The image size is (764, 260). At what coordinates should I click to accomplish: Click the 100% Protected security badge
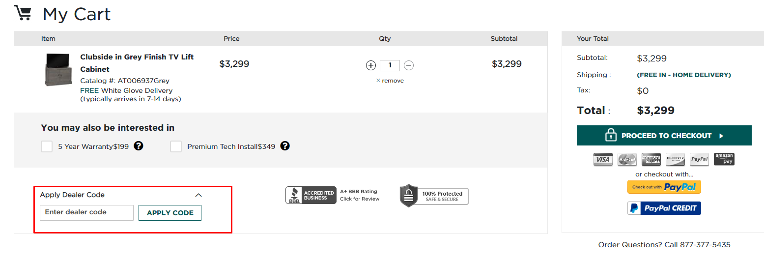[434, 196]
